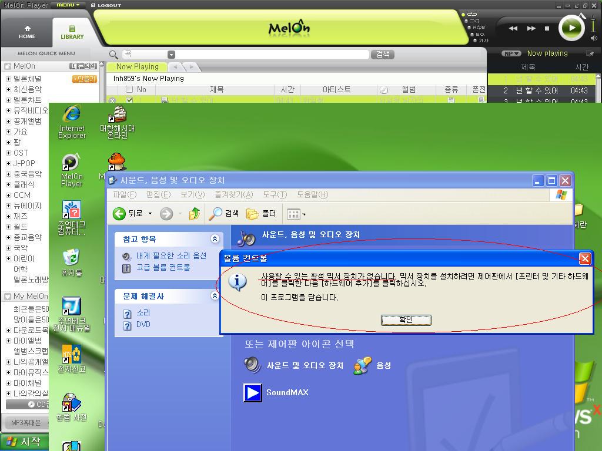Uncheck the first playlist row checkbox

tap(129, 100)
